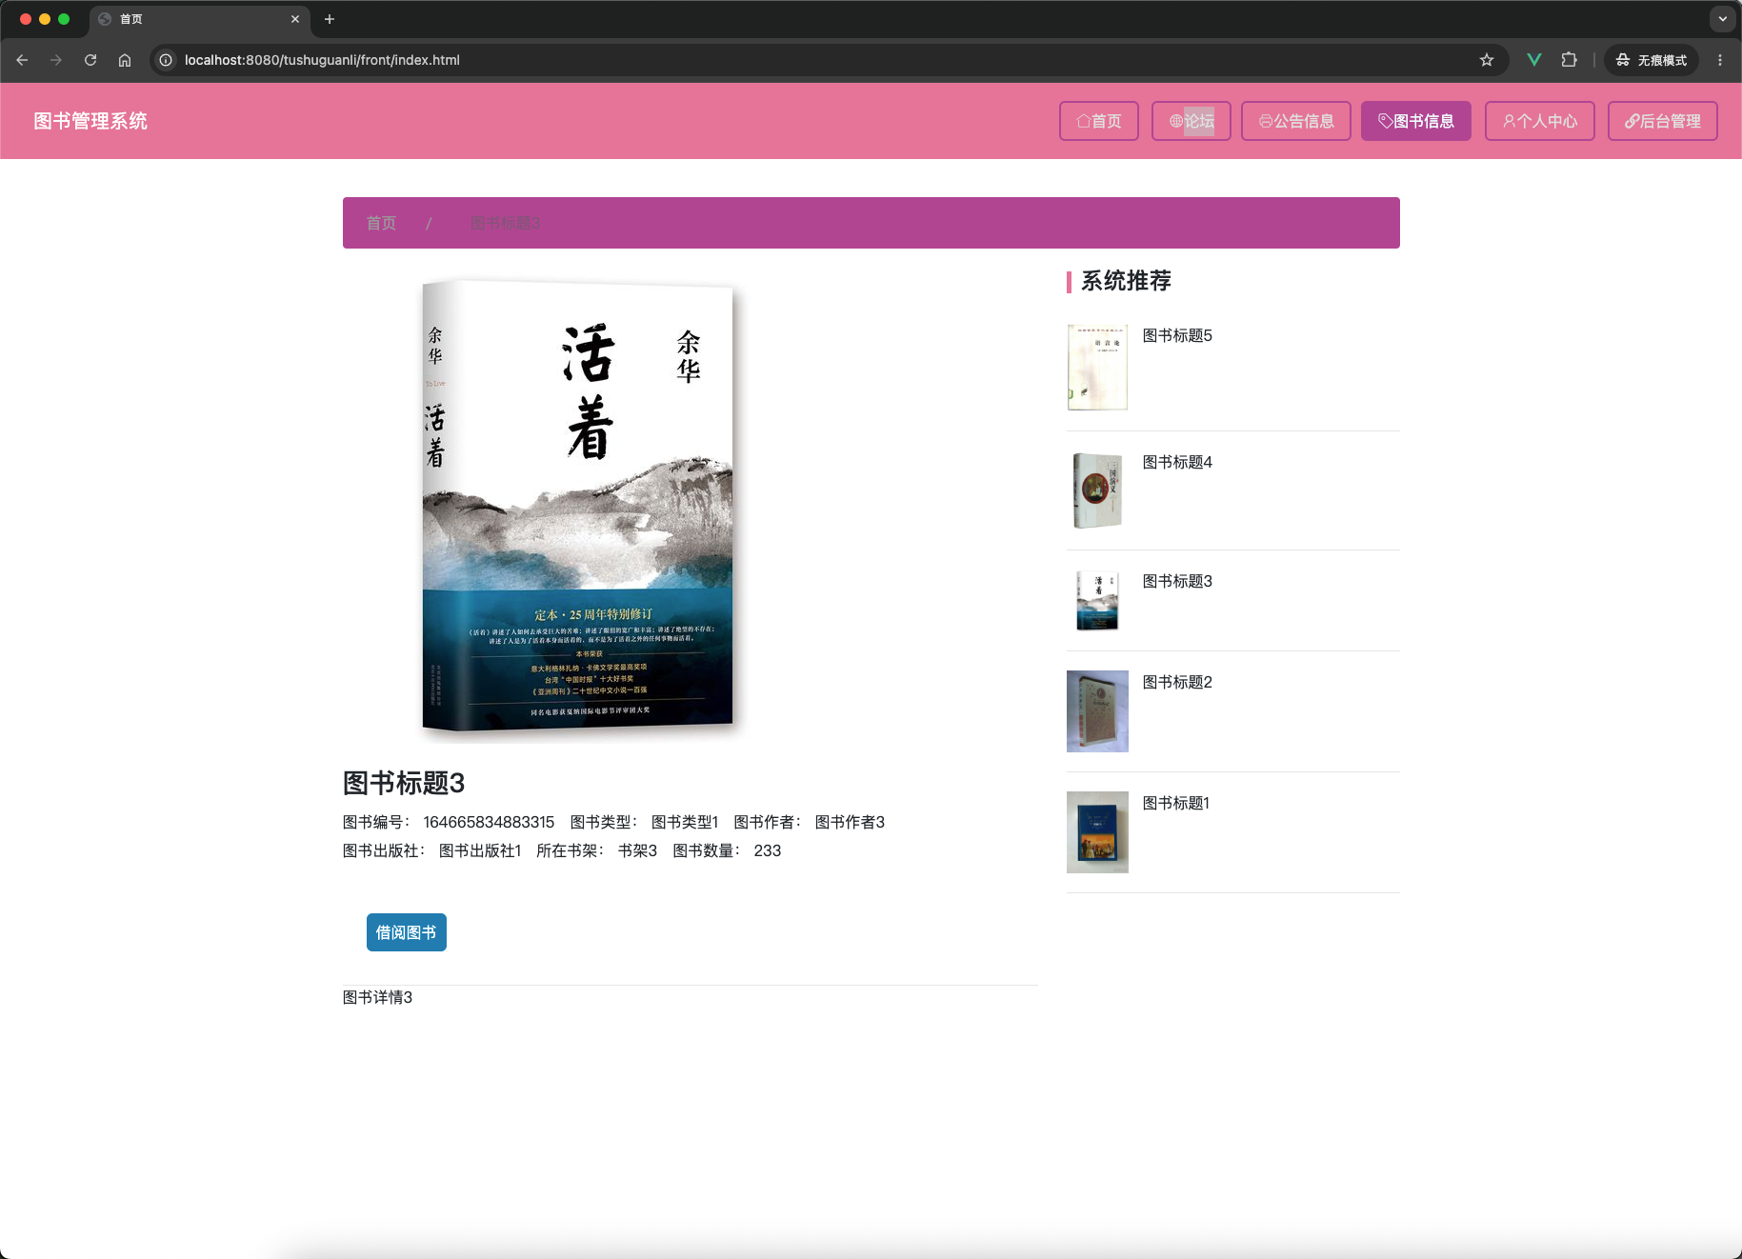Click the author value 图书作者3

pyautogui.click(x=850, y=822)
